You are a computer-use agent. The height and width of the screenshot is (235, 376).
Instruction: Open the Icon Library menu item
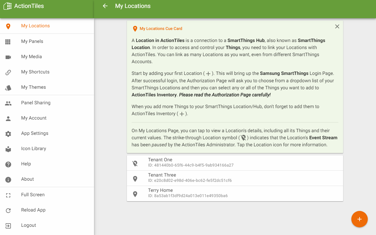33,149
